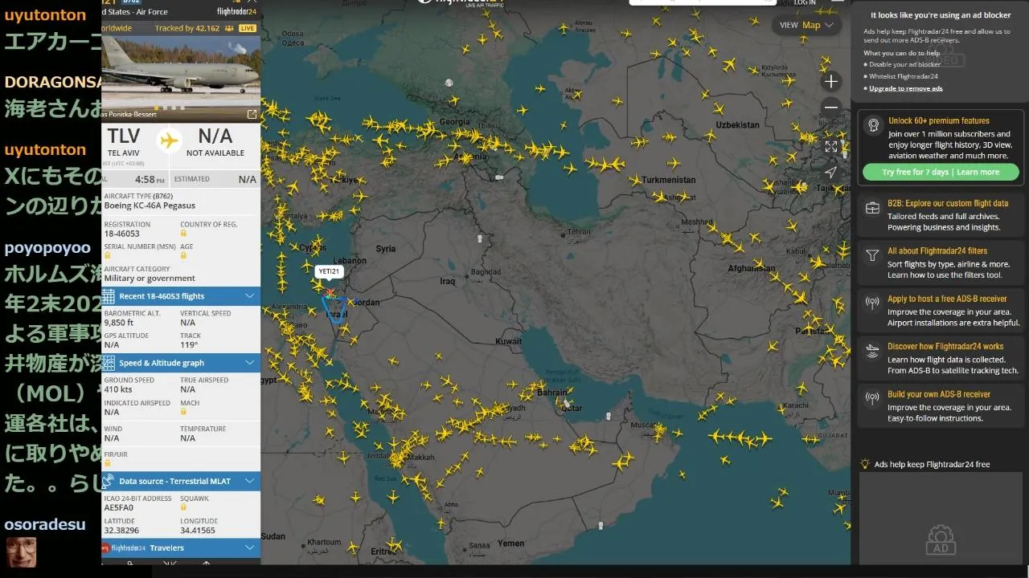Click the Tracked by 42.162 users counter
The image size is (1029, 578).
point(194,28)
